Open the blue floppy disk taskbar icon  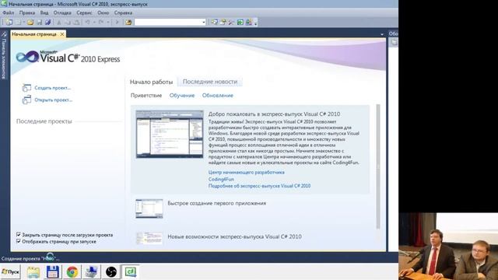pyautogui.click(x=53, y=272)
